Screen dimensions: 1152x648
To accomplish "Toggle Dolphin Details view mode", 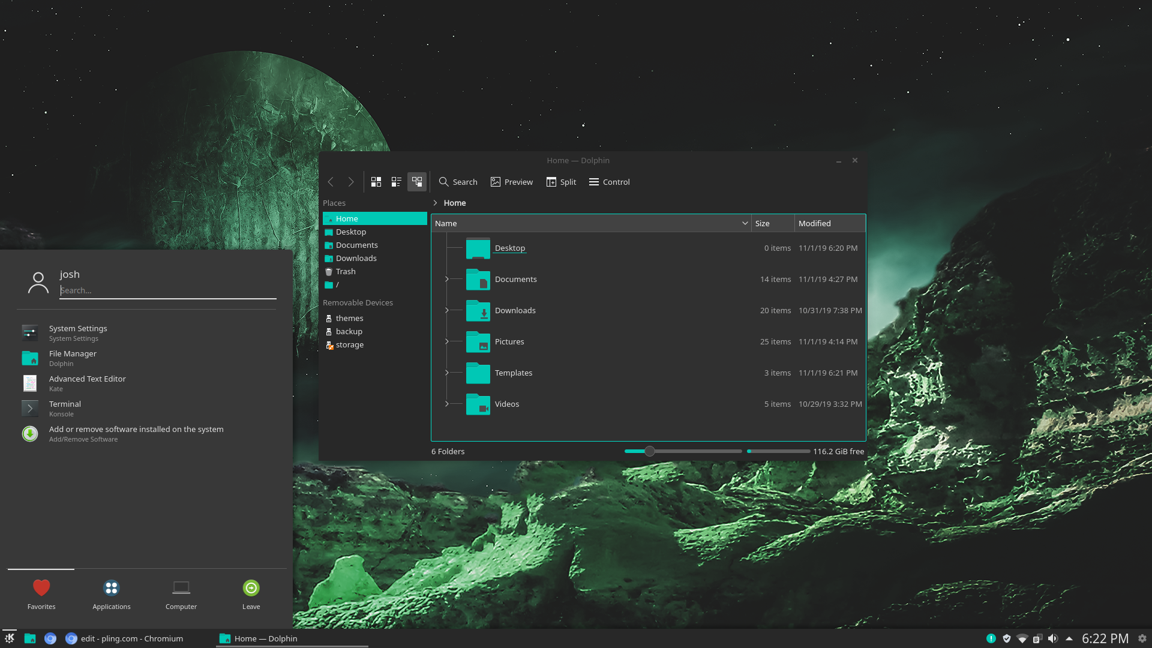I will point(417,182).
